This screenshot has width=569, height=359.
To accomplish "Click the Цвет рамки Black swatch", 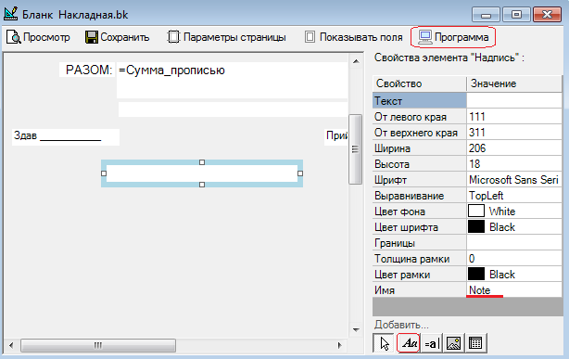I will click(x=476, y=274).
